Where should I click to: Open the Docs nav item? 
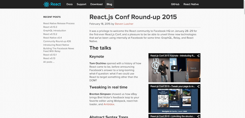click(x=70, y=4)
